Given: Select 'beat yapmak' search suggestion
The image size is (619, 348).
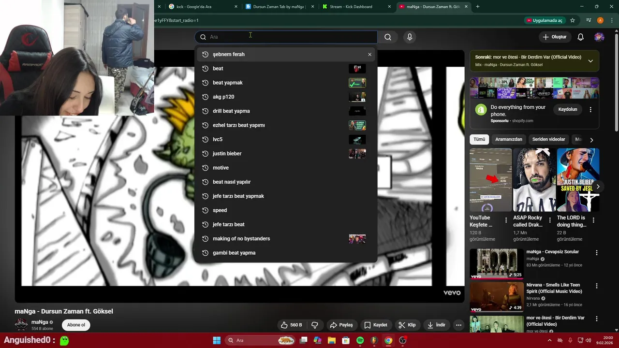Looking at the screenshot, I should coord(286,83).
